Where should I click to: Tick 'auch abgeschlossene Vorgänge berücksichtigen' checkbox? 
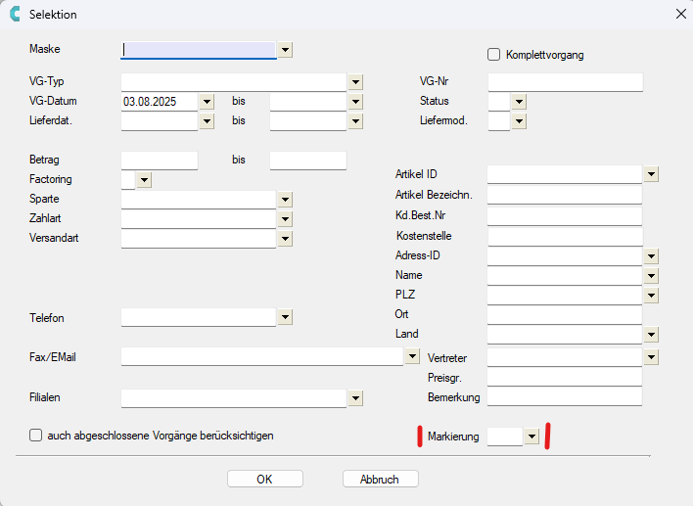(36, 436)
